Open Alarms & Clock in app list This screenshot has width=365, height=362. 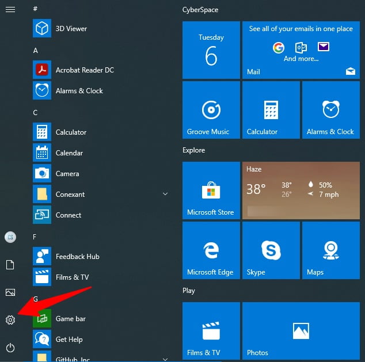click(100, 90)
